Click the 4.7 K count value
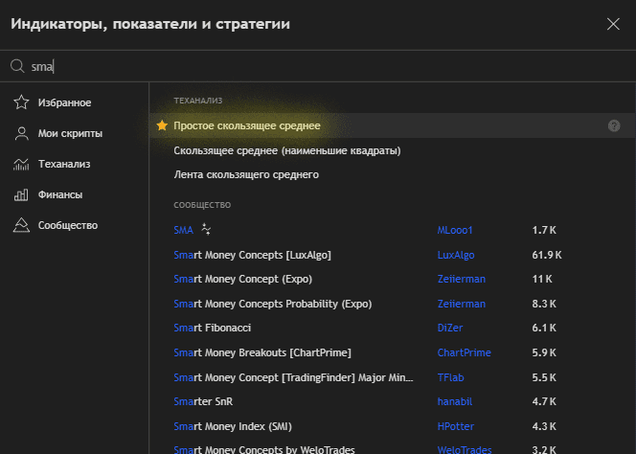The width and height of the screenshot is (636, 454). click(x=544, y=401)
